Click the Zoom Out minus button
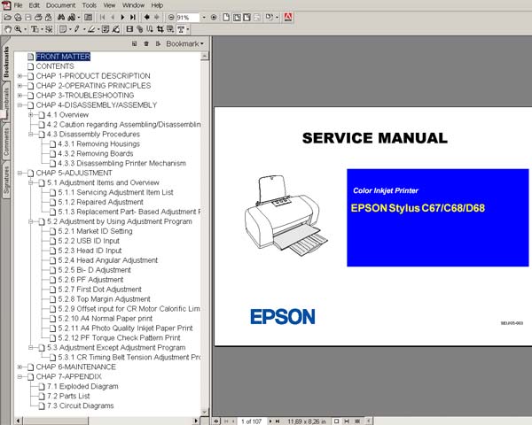The width and height of the screenshot is (532, 425). (171, 17)
